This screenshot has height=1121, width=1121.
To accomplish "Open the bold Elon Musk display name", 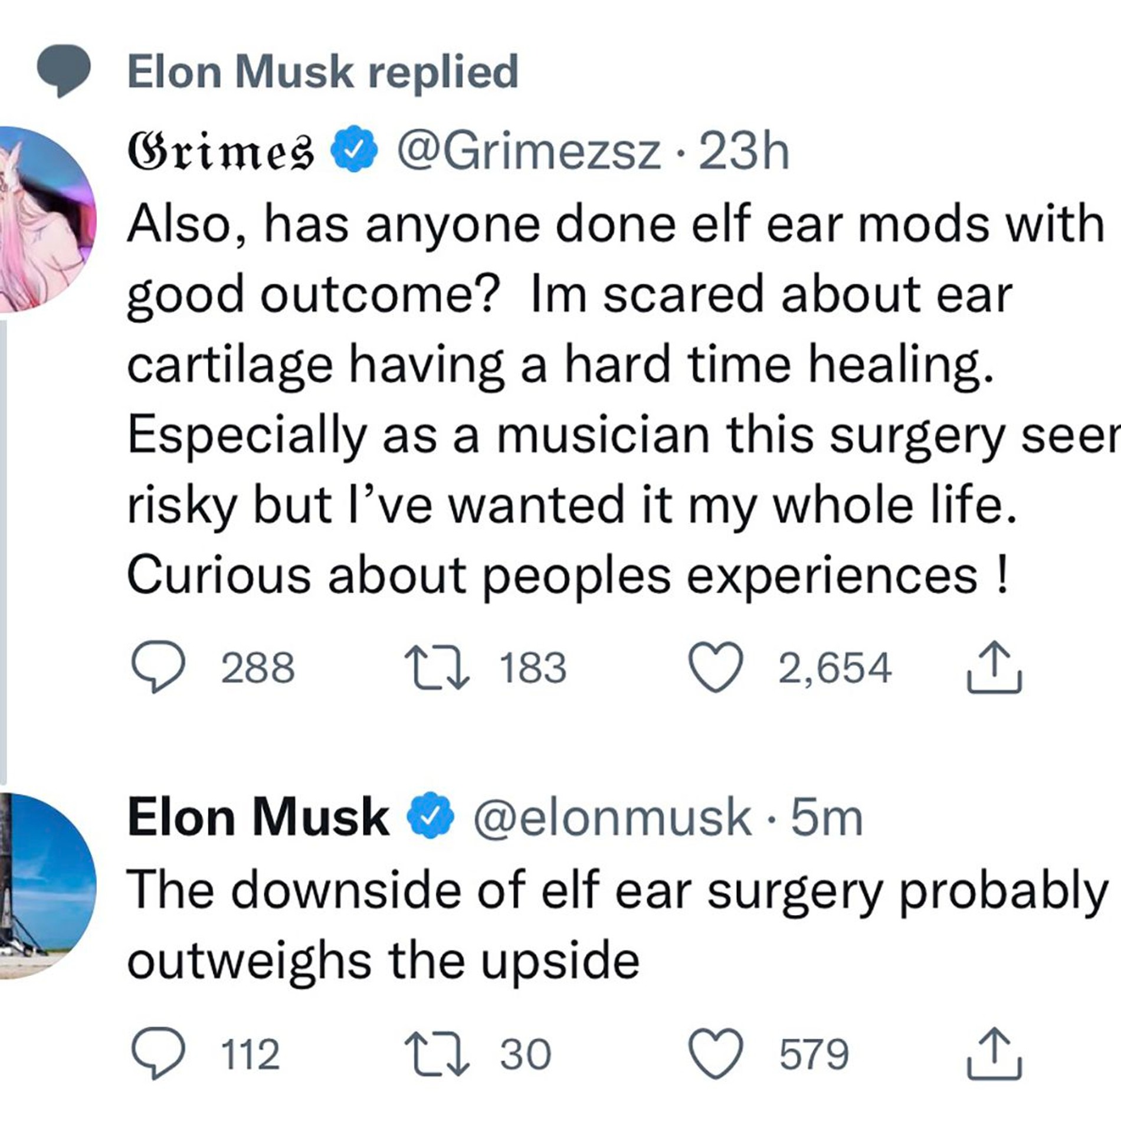I will (258, 818).
